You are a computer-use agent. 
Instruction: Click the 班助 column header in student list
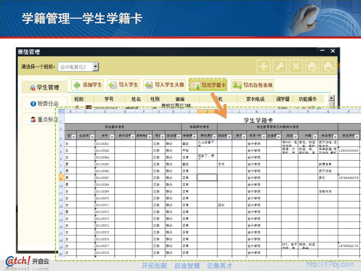79,99
